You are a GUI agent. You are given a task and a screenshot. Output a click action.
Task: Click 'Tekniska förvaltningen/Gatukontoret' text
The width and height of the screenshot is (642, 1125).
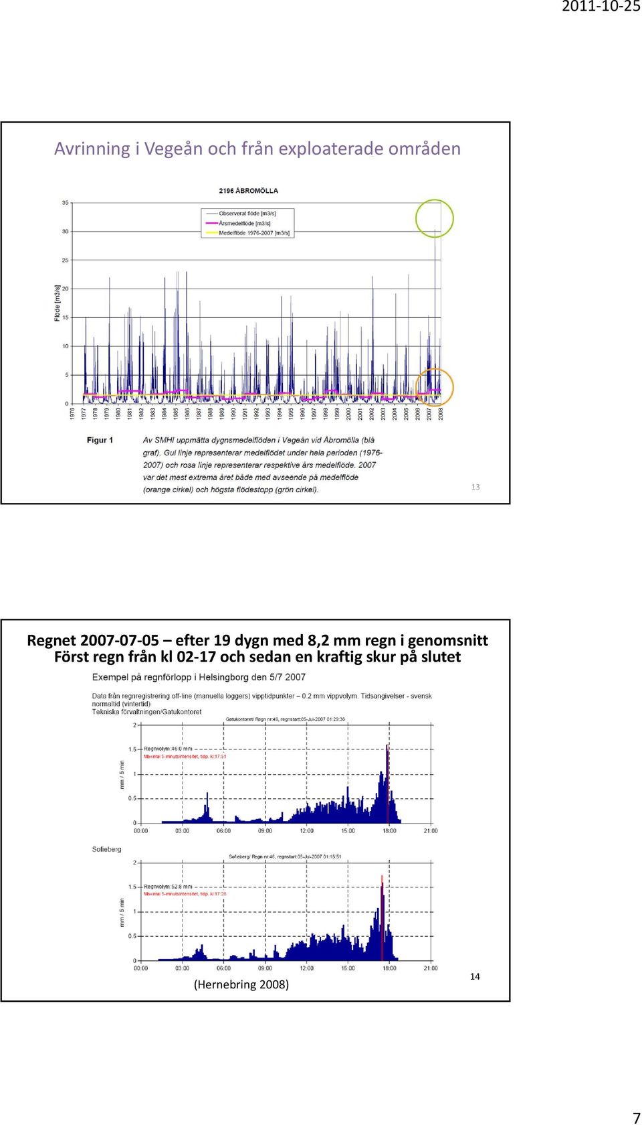click(146, 712)
